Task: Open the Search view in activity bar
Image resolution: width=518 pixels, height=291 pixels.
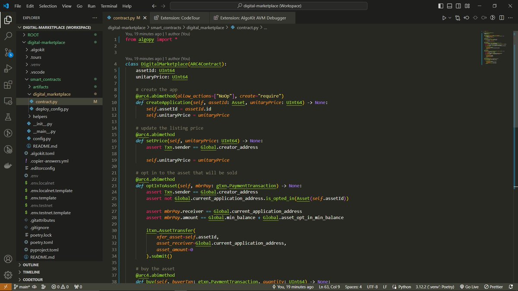Action: 8,36
